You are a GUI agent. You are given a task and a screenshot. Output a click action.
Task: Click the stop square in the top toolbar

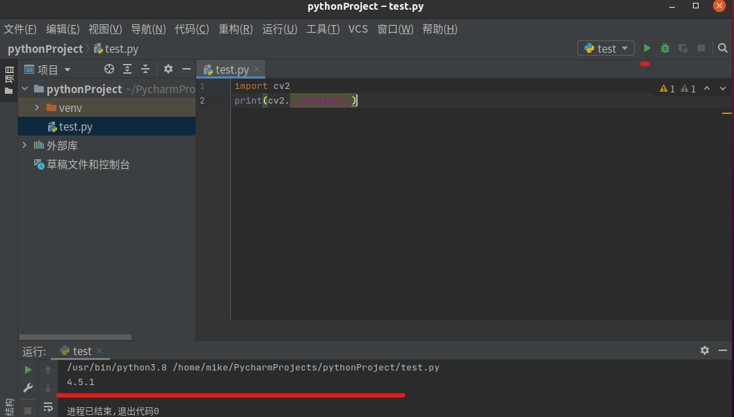pyautogui.click(x=701, y=48)
